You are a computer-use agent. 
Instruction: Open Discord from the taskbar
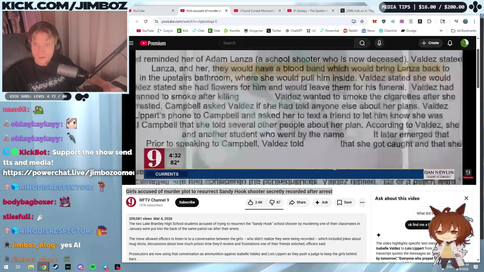80,267
